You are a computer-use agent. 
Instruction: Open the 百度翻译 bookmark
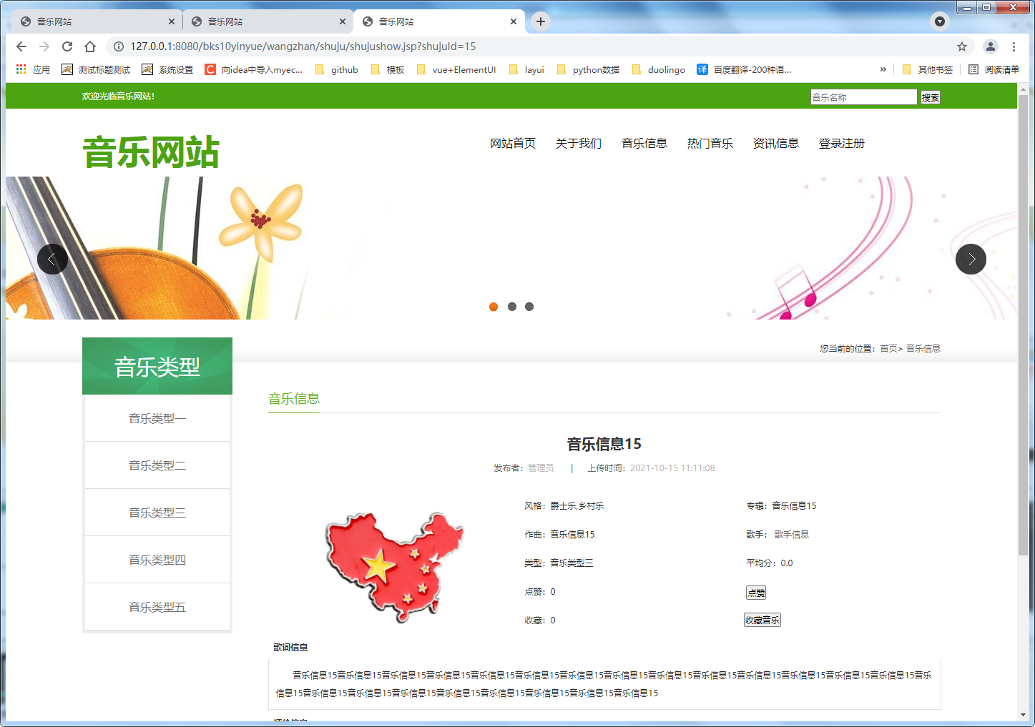(x=744, y=69)
